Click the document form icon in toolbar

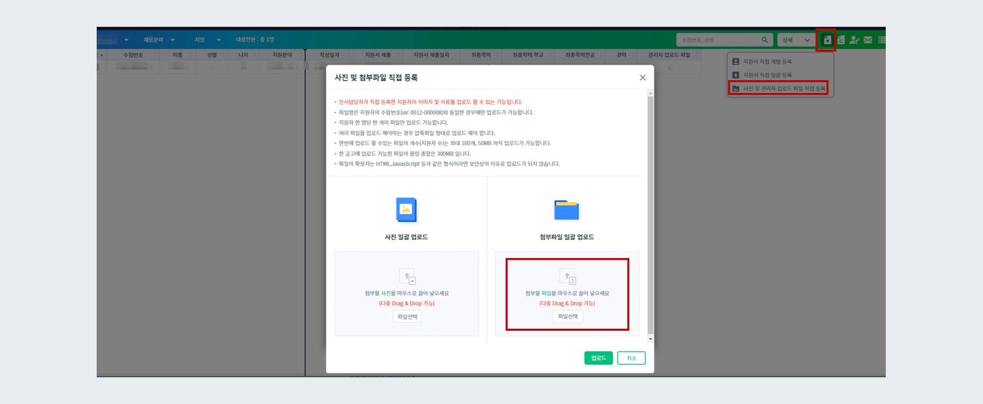[x=841, y=40]
